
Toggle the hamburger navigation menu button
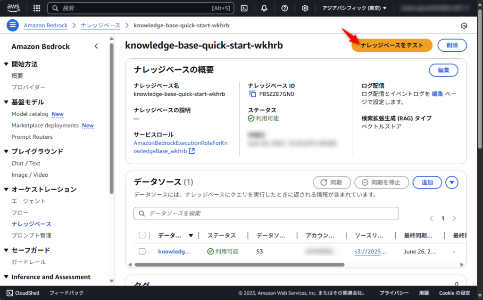tap(13, 25)
